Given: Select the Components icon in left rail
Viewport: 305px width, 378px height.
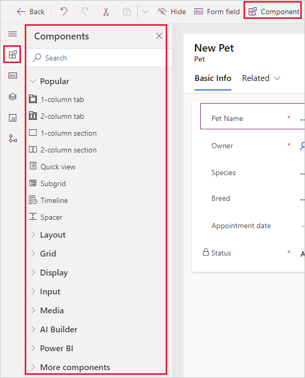Looking at the screenshot, I should 13,55.
